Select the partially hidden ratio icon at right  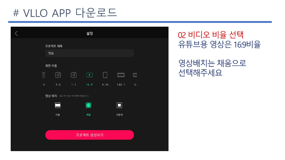(135, 75)
